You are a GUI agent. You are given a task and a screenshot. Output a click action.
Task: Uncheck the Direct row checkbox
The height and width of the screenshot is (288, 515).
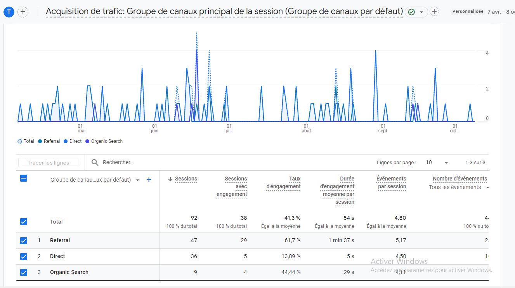[24, 257]
